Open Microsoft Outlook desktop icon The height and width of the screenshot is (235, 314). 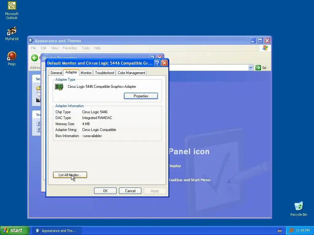(12, 11)
